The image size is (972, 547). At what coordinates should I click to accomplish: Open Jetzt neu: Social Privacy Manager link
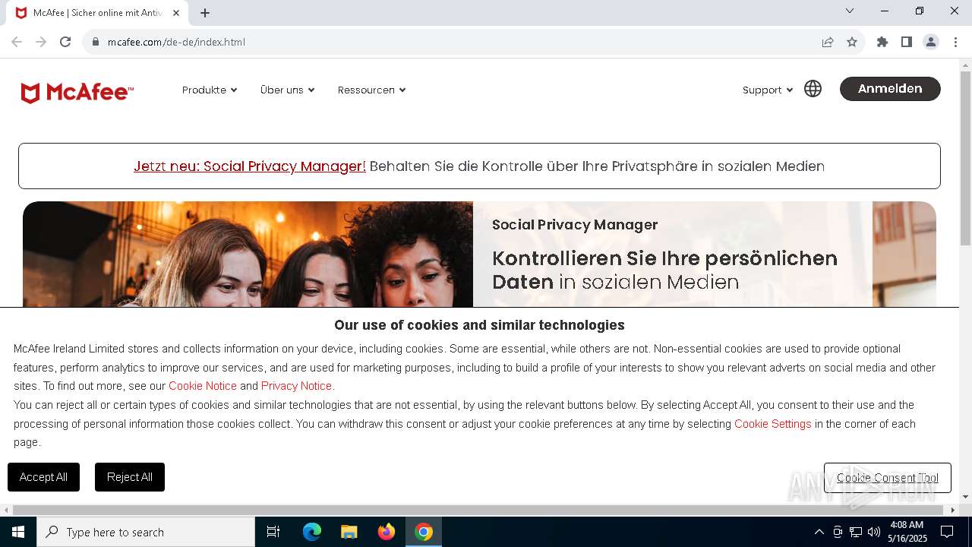250,166
